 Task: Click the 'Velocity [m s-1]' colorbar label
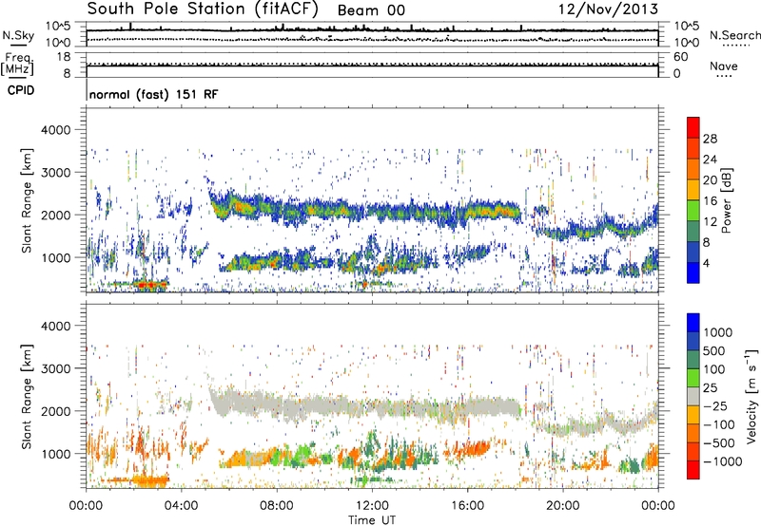751,396
